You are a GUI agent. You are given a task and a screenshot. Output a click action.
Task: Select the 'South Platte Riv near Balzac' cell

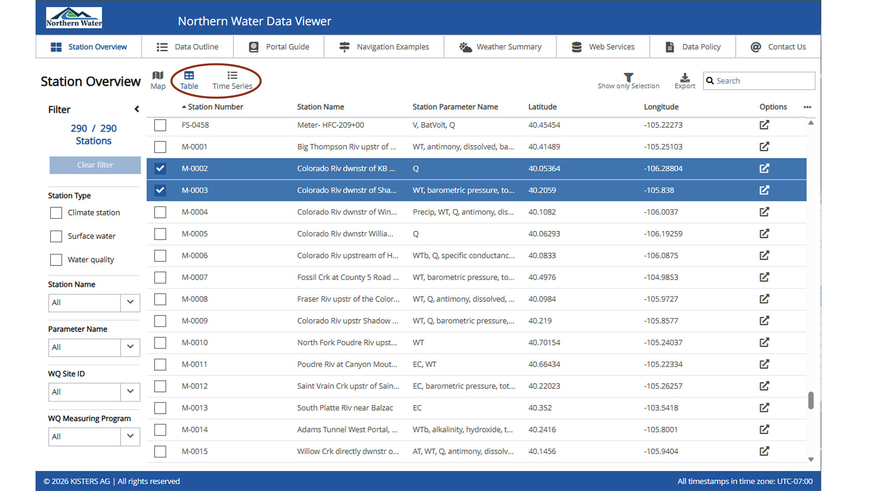tap(345, 408)
